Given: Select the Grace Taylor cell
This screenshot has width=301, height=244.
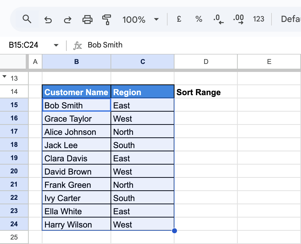Looking at the screenshot, I should pos(76,118).
